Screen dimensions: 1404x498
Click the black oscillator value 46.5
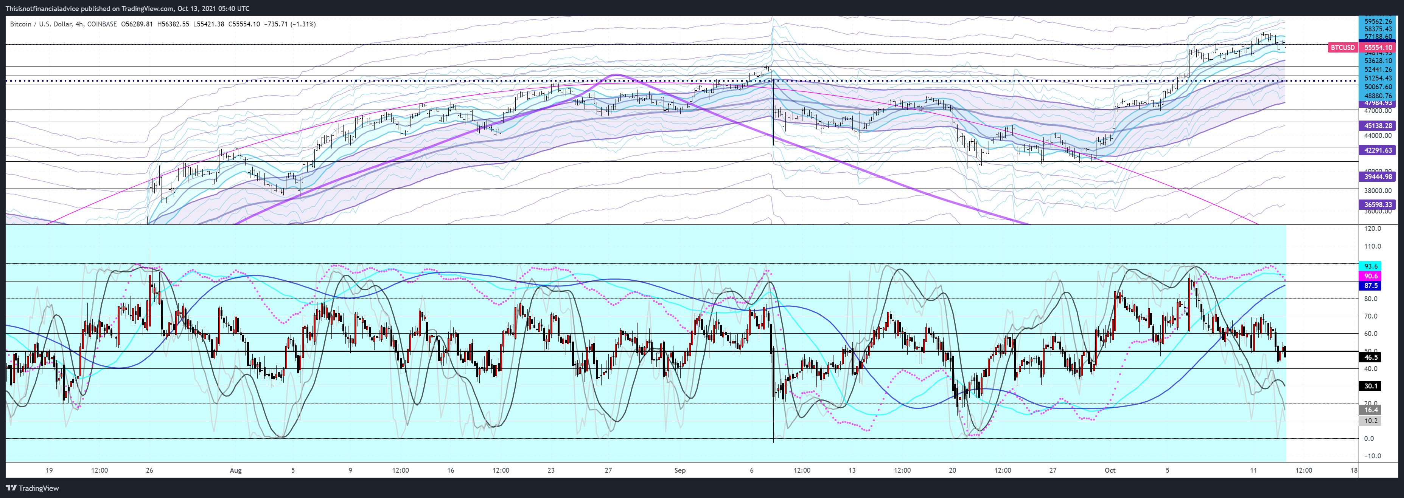pyautogui.click(x=1371, y=357)
